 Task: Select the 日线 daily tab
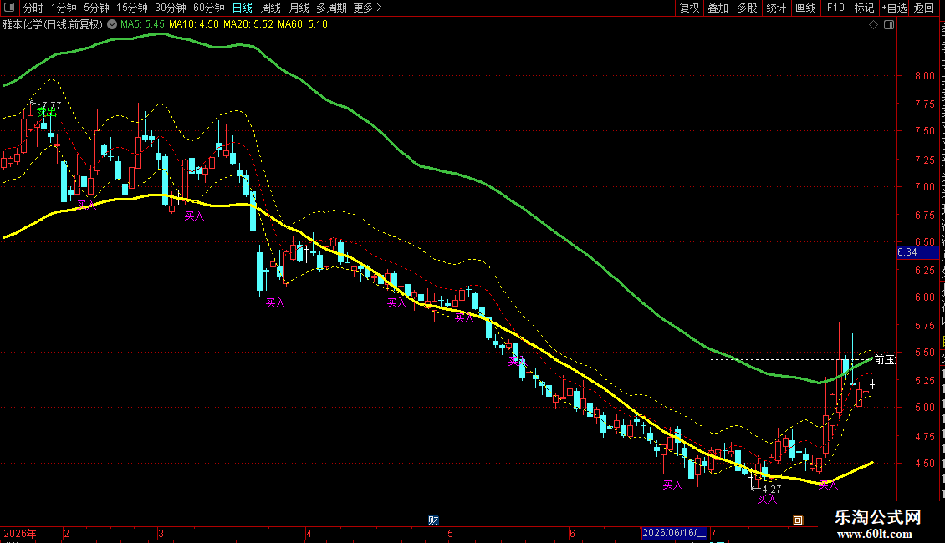(x=243, y=8)
